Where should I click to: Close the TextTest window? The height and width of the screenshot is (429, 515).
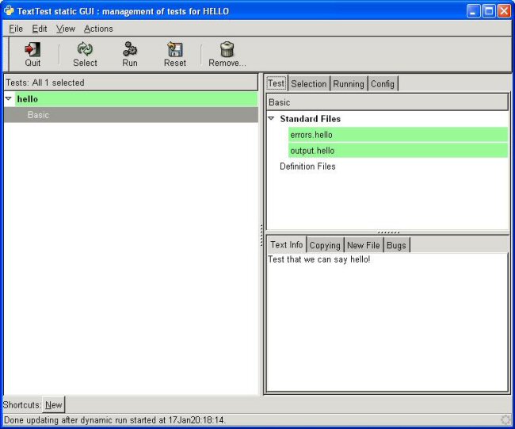click(x=503, y=11)
